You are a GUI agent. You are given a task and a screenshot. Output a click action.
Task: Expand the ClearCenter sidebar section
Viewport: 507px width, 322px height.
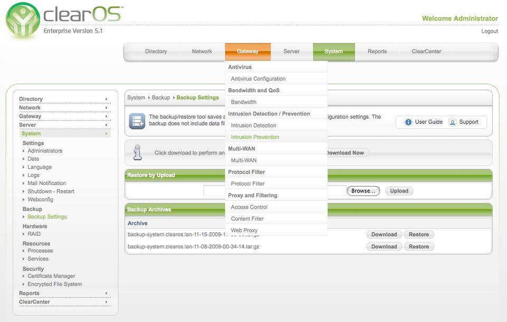click(x=64, y=302)
